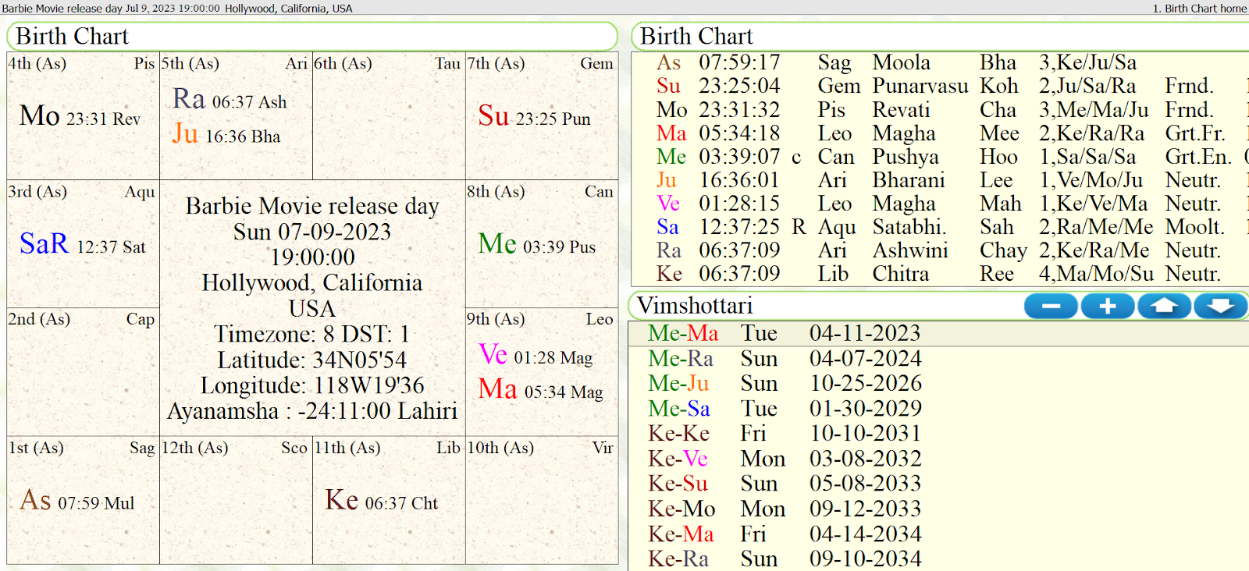The image size is (1249, 571).
Task: Click the plus button in Vimshottari header
Action: (1108, 307)
